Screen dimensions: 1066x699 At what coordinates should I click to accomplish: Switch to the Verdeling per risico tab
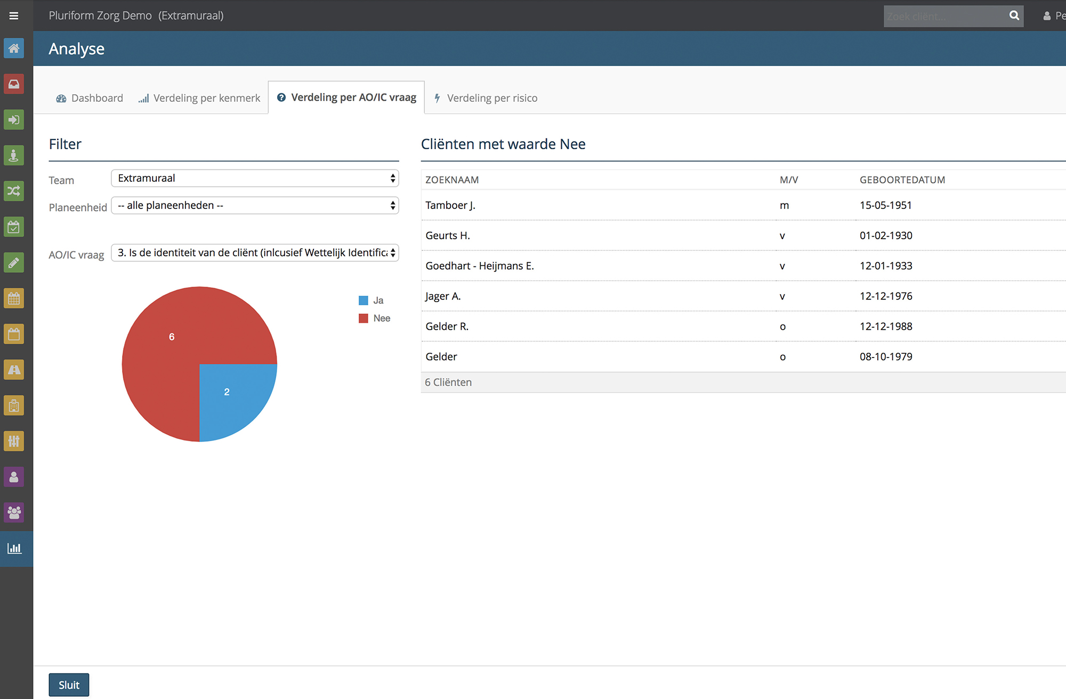(x=486, y=99)
